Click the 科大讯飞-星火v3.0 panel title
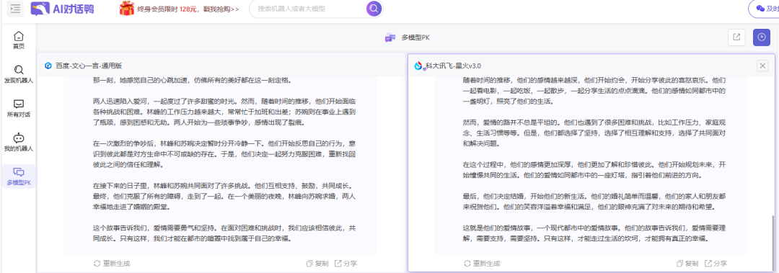Viewport: 779px width, 273px height. 453,66
